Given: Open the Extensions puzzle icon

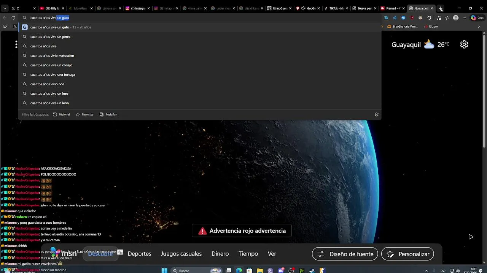Looking at the screenshot, I should 429,18.
